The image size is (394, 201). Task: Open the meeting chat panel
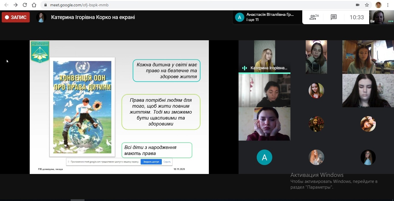[x=334, y=17]
